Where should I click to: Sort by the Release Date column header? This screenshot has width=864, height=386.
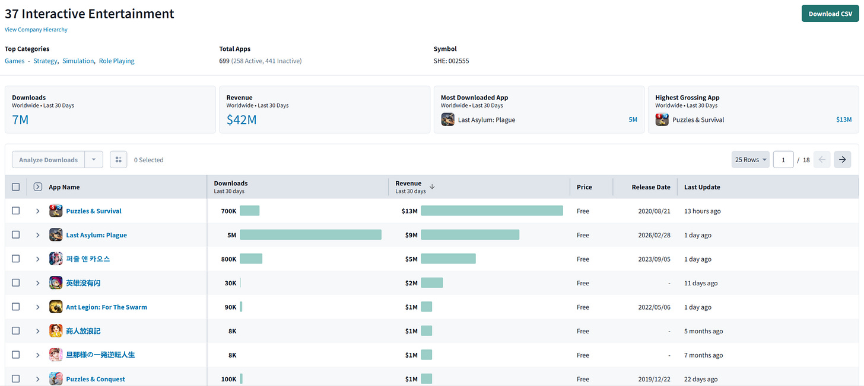pyautogui.click(x=651, y=187)
